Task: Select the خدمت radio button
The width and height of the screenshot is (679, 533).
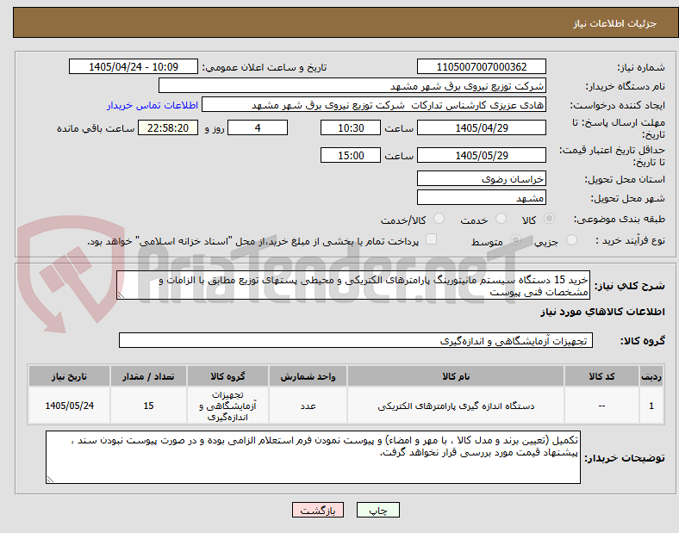Action: (501, 219)
